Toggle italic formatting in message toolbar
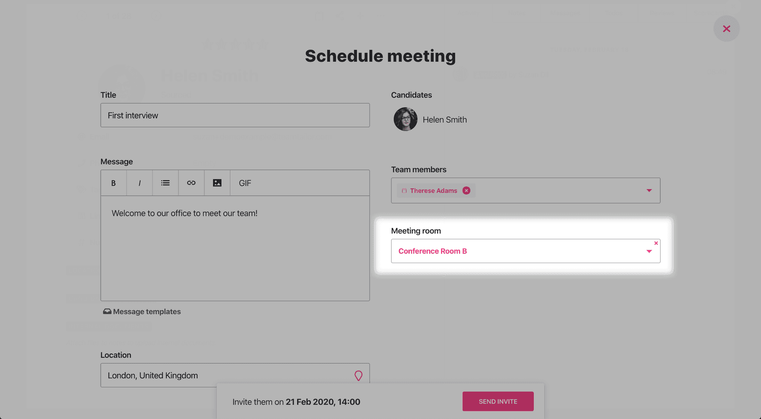761x419 pixels. click(140, 183)
